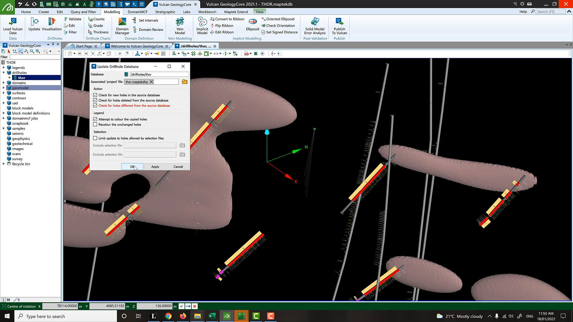This screenshot has width=573, height=322.
Task: Click the X coordinate input field
Action: pyautogui.click(x=60, y=306)
